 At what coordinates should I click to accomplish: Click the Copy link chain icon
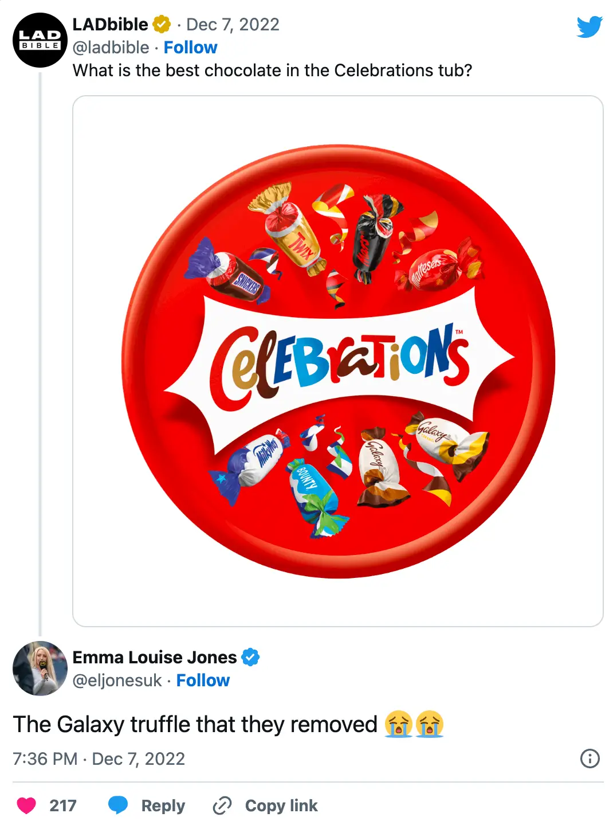coord(221,806)
